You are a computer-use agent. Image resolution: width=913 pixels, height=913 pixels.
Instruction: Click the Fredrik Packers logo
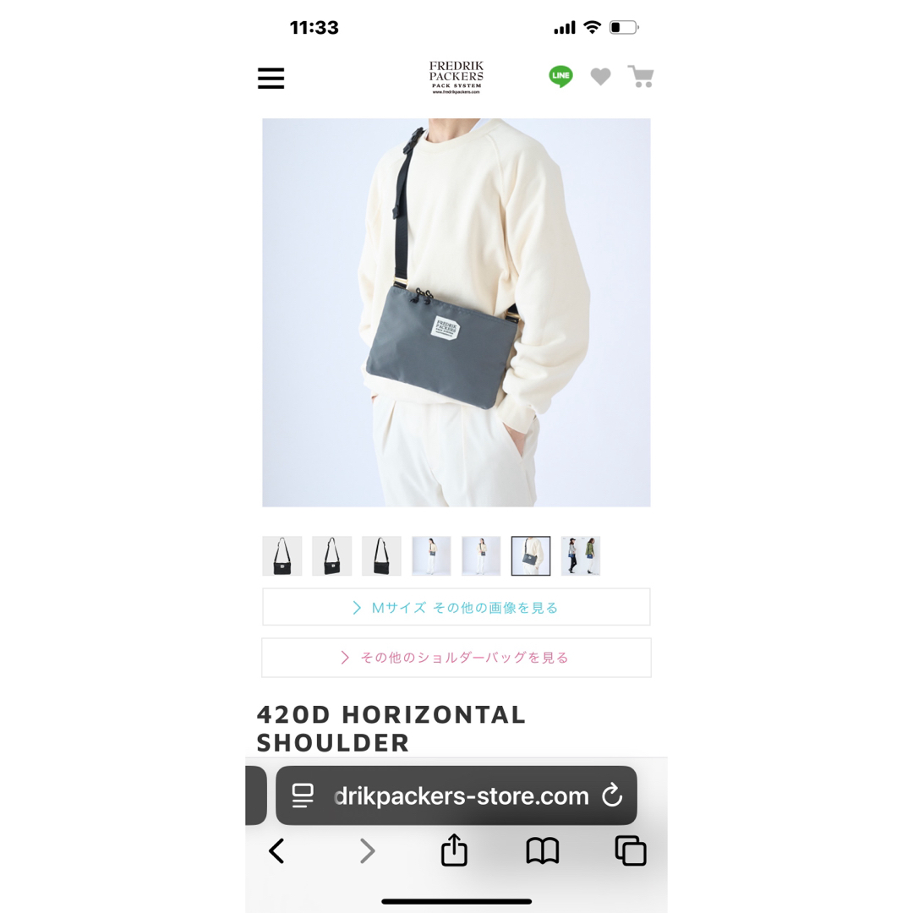456,77
